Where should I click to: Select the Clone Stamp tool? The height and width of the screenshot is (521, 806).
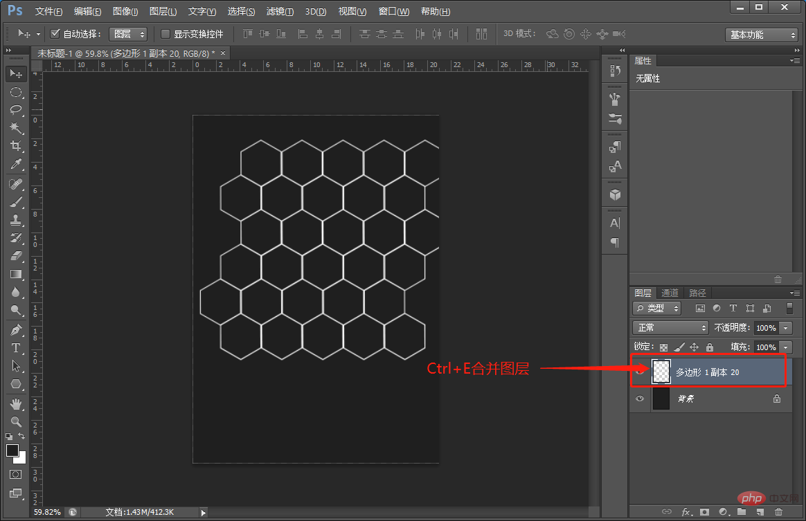(x=16, y=220)
